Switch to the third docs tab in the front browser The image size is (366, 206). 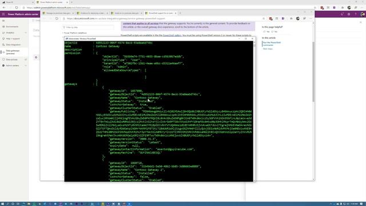click(x=126, y=13)
